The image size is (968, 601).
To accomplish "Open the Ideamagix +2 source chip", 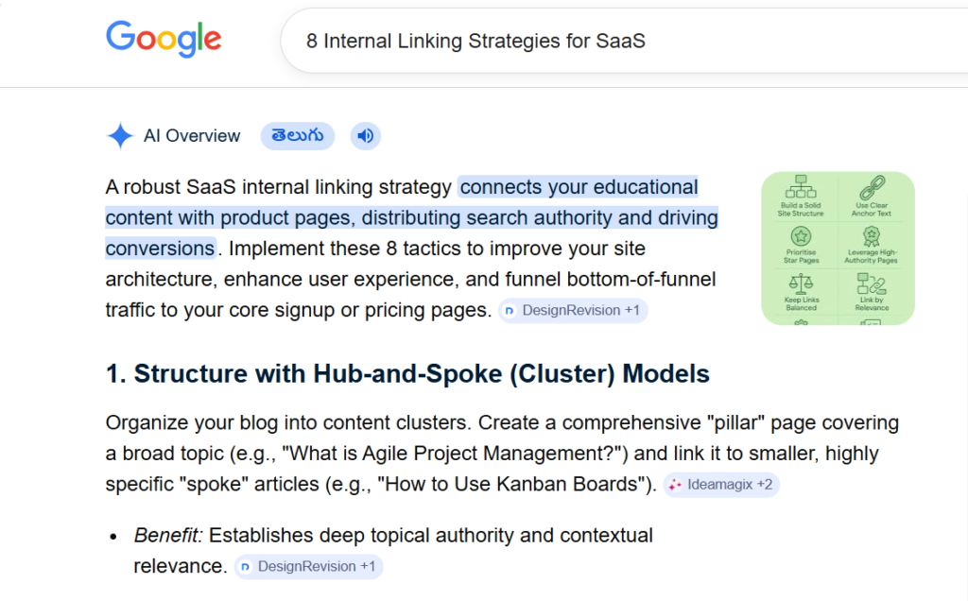I will coord(721,485).
